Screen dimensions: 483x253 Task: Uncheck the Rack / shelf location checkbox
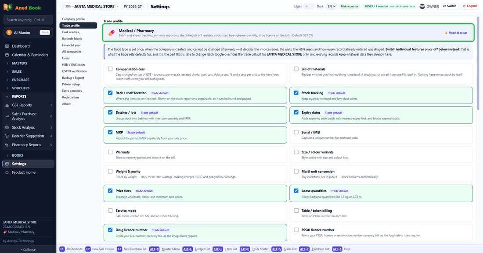(110, 93)
